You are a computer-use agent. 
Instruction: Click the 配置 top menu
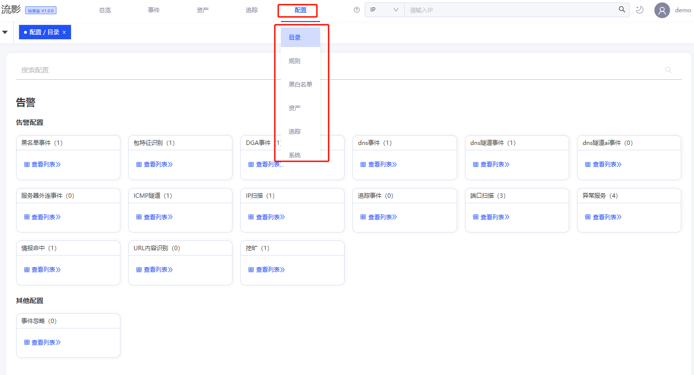coord(301,10)
